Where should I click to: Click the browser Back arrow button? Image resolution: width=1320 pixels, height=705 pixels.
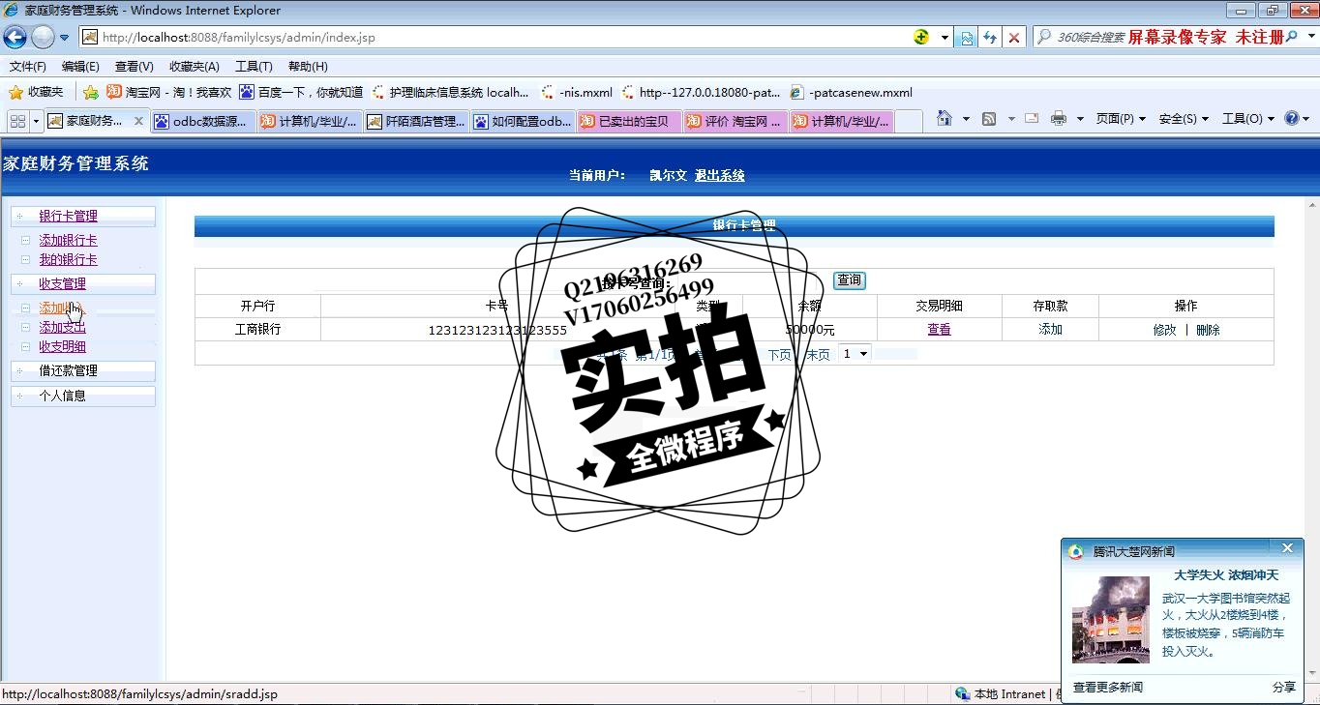(15, 37)
